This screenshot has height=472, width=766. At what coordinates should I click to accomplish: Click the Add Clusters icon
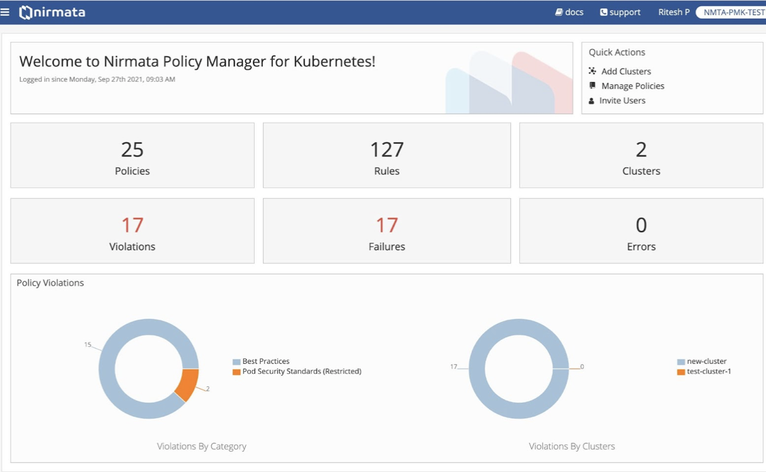point(592,71)
